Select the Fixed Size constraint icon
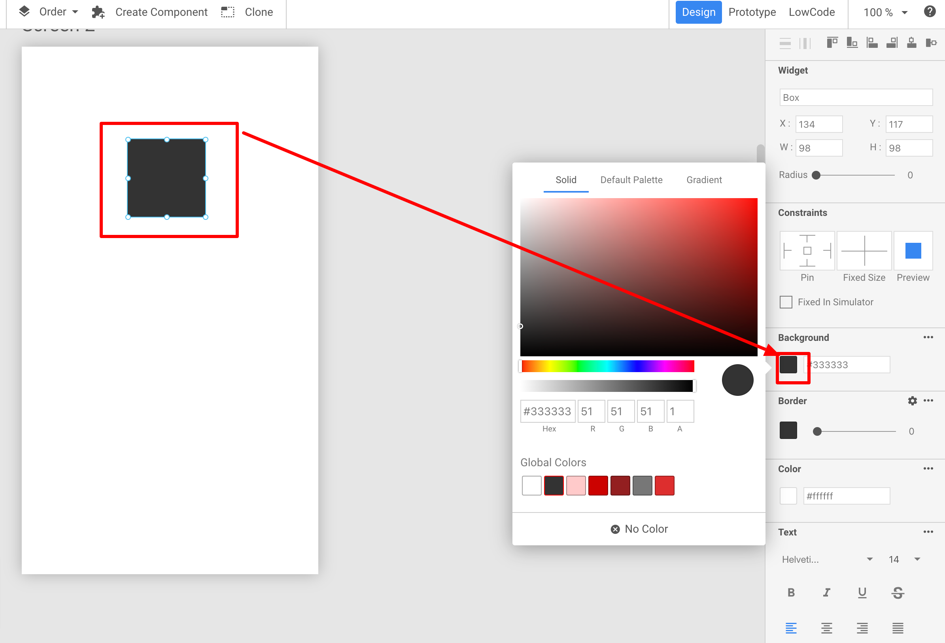This screenshot has width=945, height=643. point(864,251)
